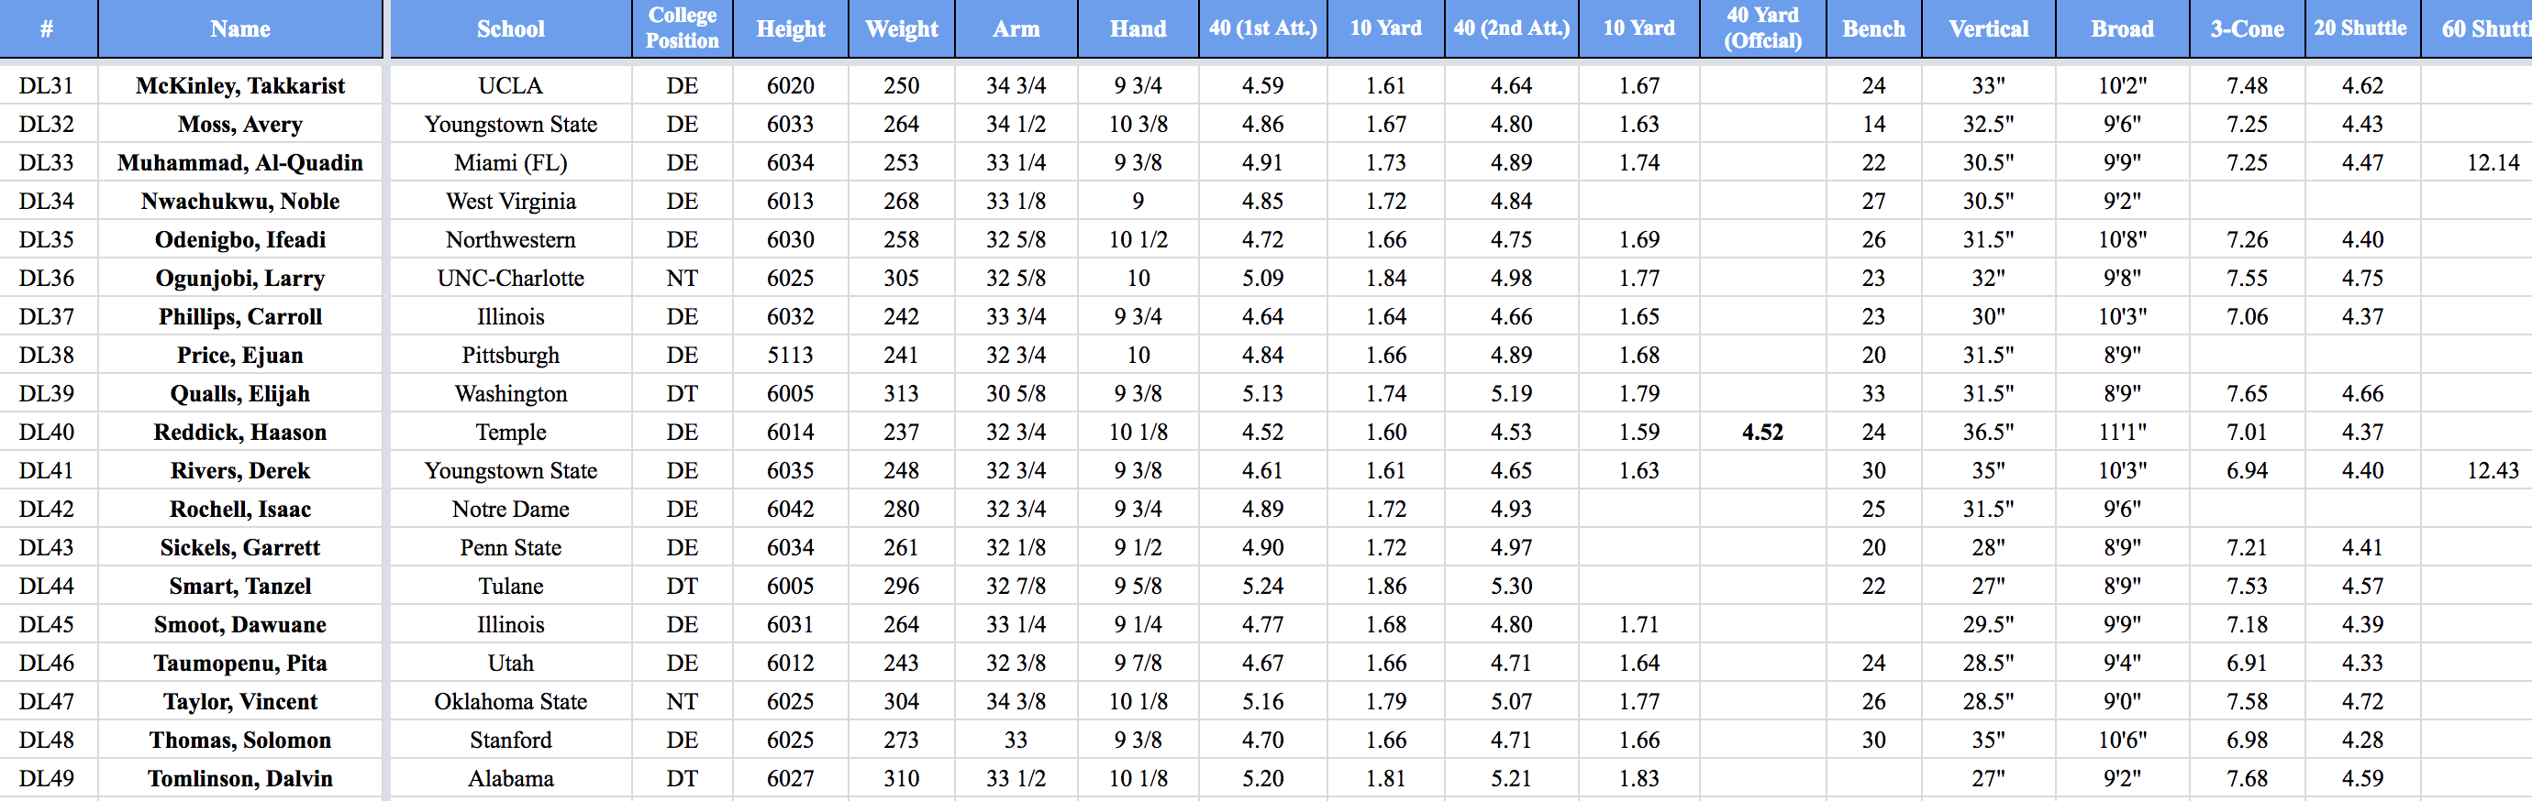Select the McKinley, Takkarist name cell
Screen dimensions: 2532x801
click(239, 85)
